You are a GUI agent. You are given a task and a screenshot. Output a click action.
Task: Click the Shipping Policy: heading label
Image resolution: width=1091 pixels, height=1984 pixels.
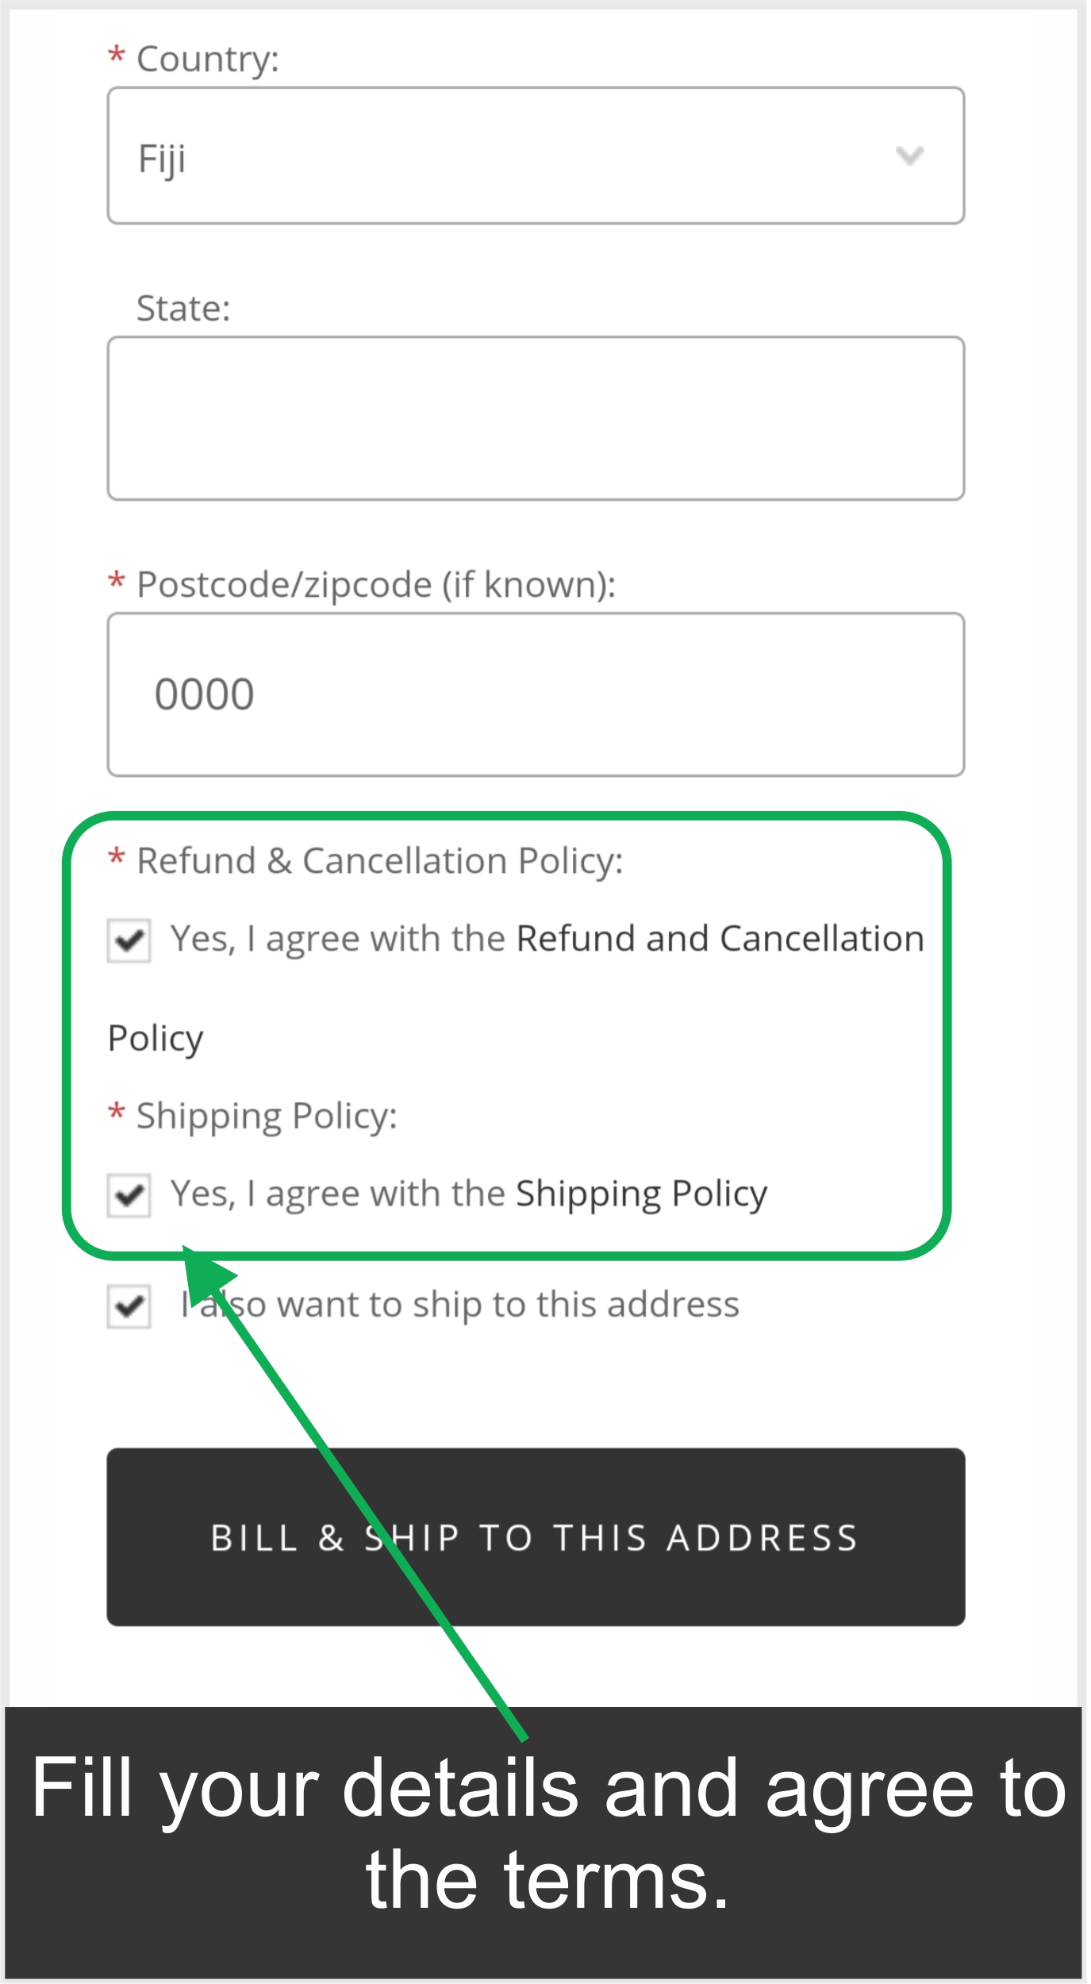[x=267, y=1116]
